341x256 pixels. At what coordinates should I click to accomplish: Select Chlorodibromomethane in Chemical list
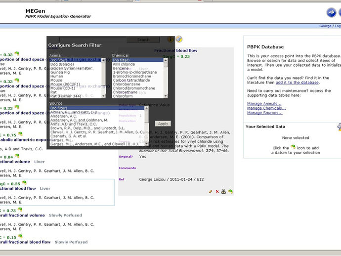coord(138,88)
